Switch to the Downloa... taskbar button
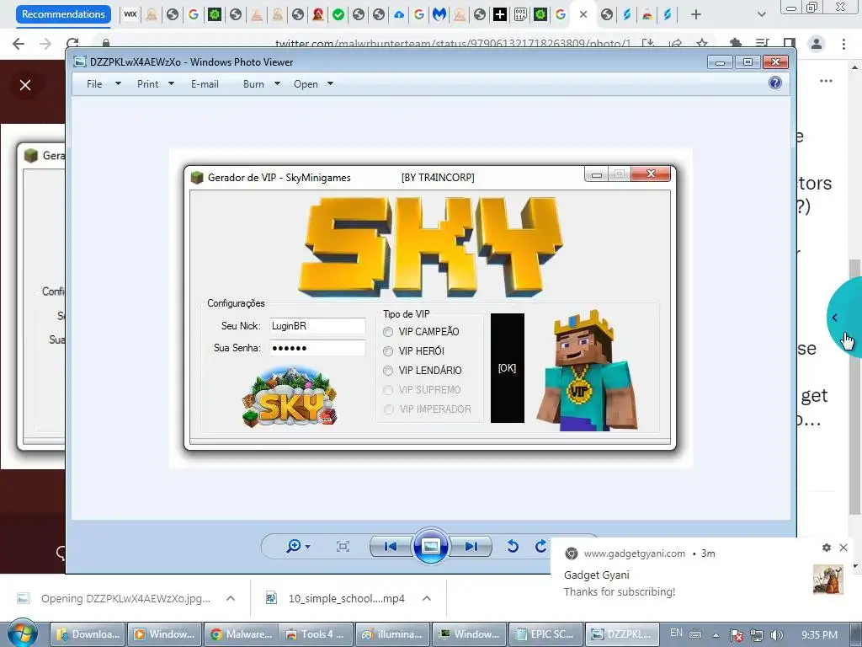 tap(88, 634)
